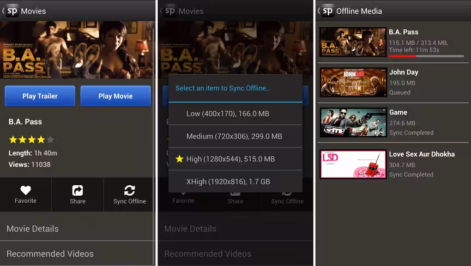Tap the sp logo in the Offline Media header
Viewport: 471px width, 266px height.
point(328,11)
